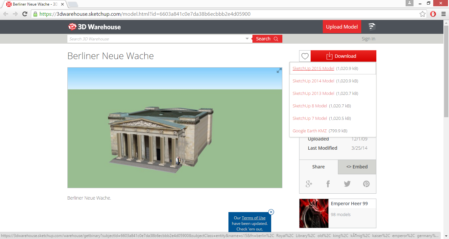The image size is (449, 239).
Task: Click the 3D Warehouse logo
Action: pyautogui.click(x=94, y=27)
